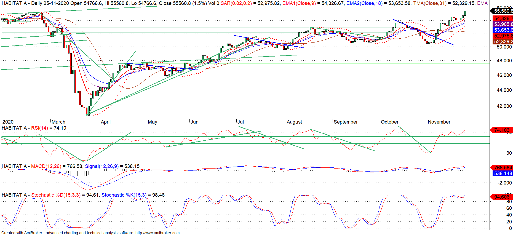Screen dimensions: 513x235
Task: Click the "44,000" price axis label
Action: (x=504, y=90)
